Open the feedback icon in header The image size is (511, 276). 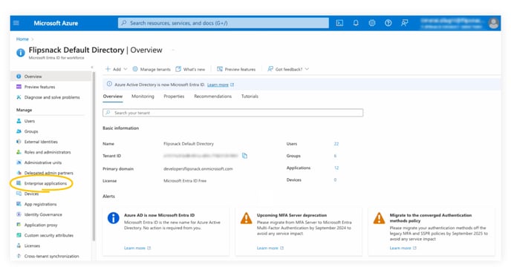point(405,23)
